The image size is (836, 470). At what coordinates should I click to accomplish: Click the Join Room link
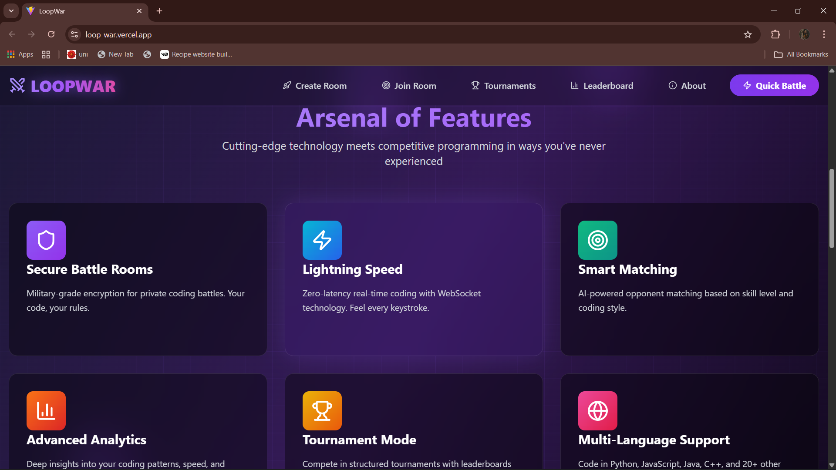(409, 86)
